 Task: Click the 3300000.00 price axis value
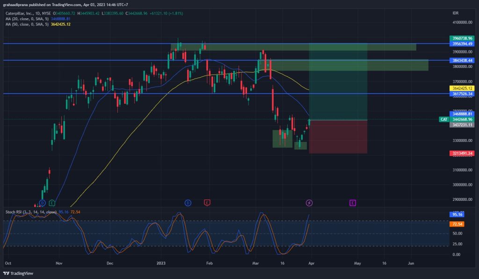click(462, 140)
